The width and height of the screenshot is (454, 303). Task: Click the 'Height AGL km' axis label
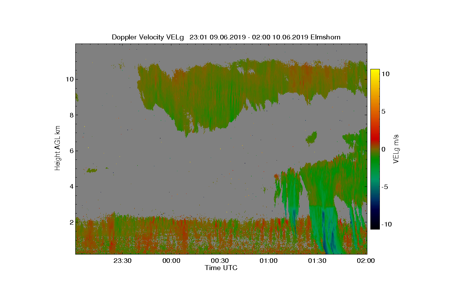(x=58, y=149)
